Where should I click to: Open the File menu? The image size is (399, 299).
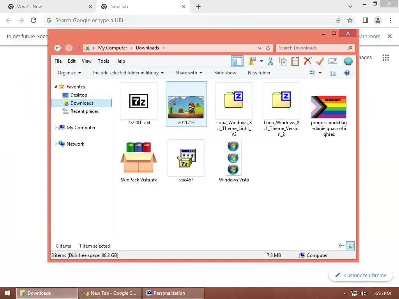coord(58,61)
